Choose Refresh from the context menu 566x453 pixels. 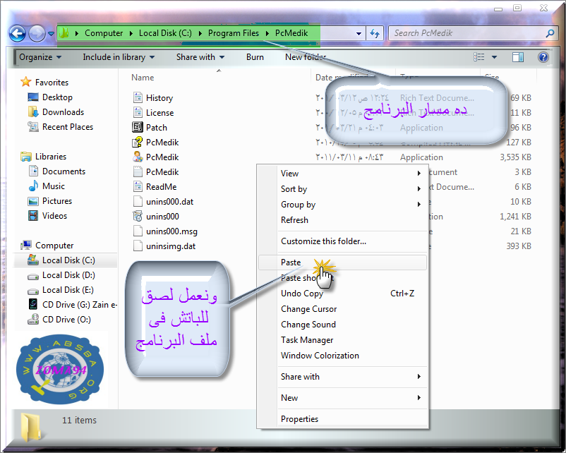click(342, 220)
